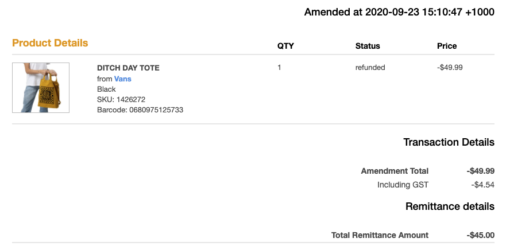Click the Amendment Total label

(395, 171)
